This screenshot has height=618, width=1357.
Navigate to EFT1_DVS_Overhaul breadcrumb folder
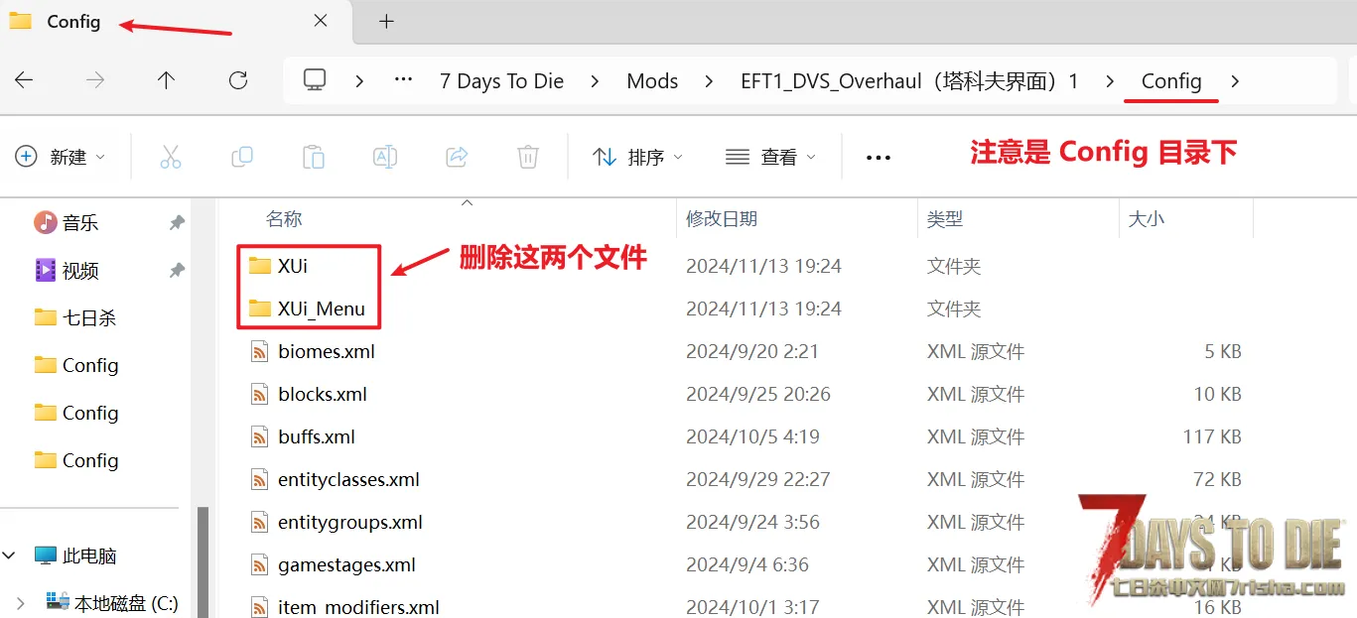[909, 81]
